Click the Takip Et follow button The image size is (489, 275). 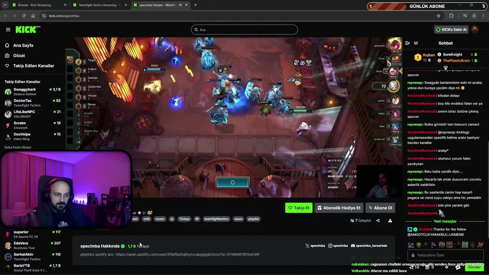coord(299,208)
